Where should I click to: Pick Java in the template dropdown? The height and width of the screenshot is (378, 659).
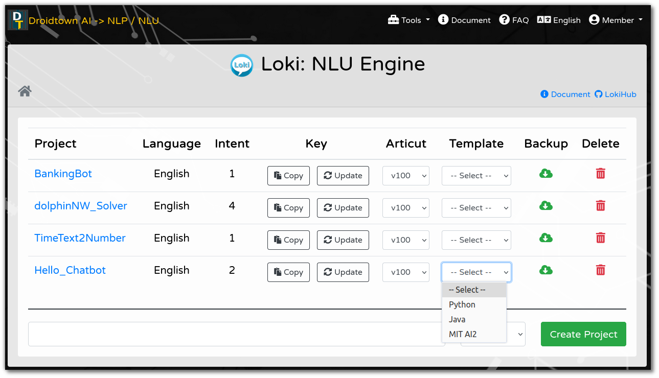click(457, 319)
